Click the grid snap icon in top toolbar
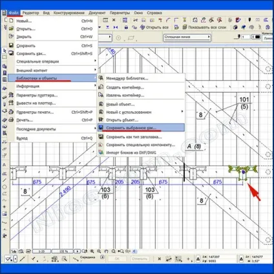274x274 pixels. pyautogui.click(x=125, y=20)
